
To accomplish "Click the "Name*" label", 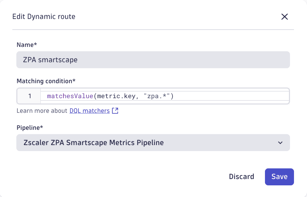I will pyautogui.click(x=27, y=45).
